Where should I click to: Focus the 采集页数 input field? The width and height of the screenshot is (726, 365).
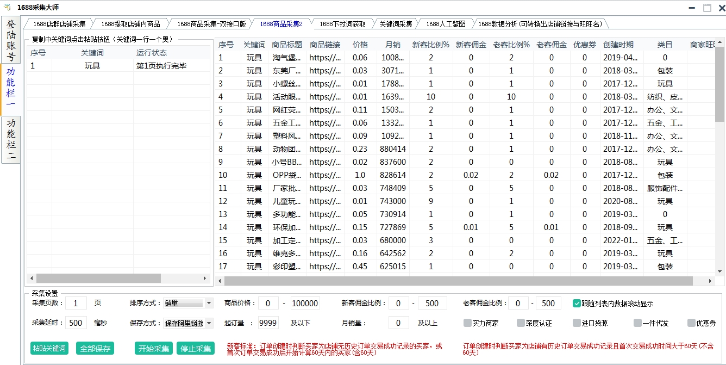click(76, 303)
